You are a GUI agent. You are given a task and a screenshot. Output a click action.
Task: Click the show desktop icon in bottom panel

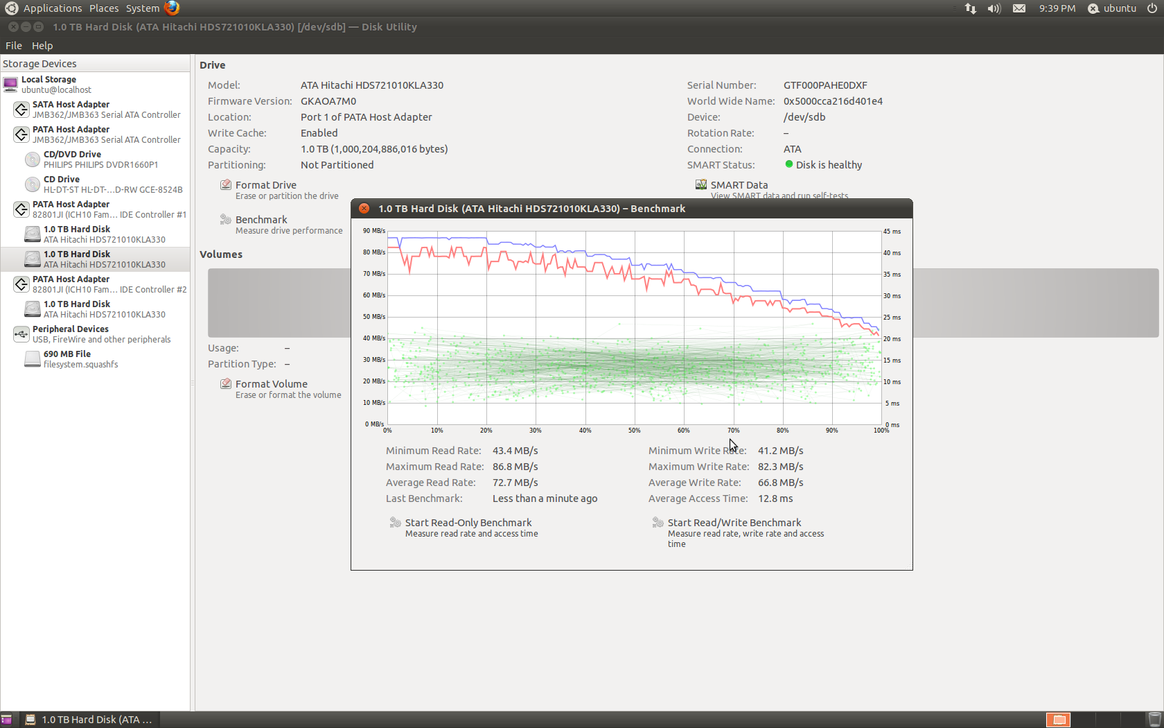tap(7, 720)
